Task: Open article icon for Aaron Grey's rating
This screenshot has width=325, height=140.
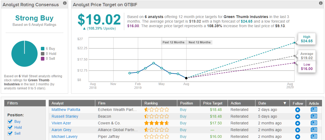Action: point(314,130)
